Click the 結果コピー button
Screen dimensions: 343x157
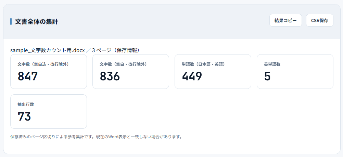pos(285,20)
